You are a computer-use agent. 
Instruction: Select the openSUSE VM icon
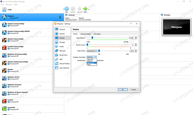pyautogui.click(x=4, y=109)
